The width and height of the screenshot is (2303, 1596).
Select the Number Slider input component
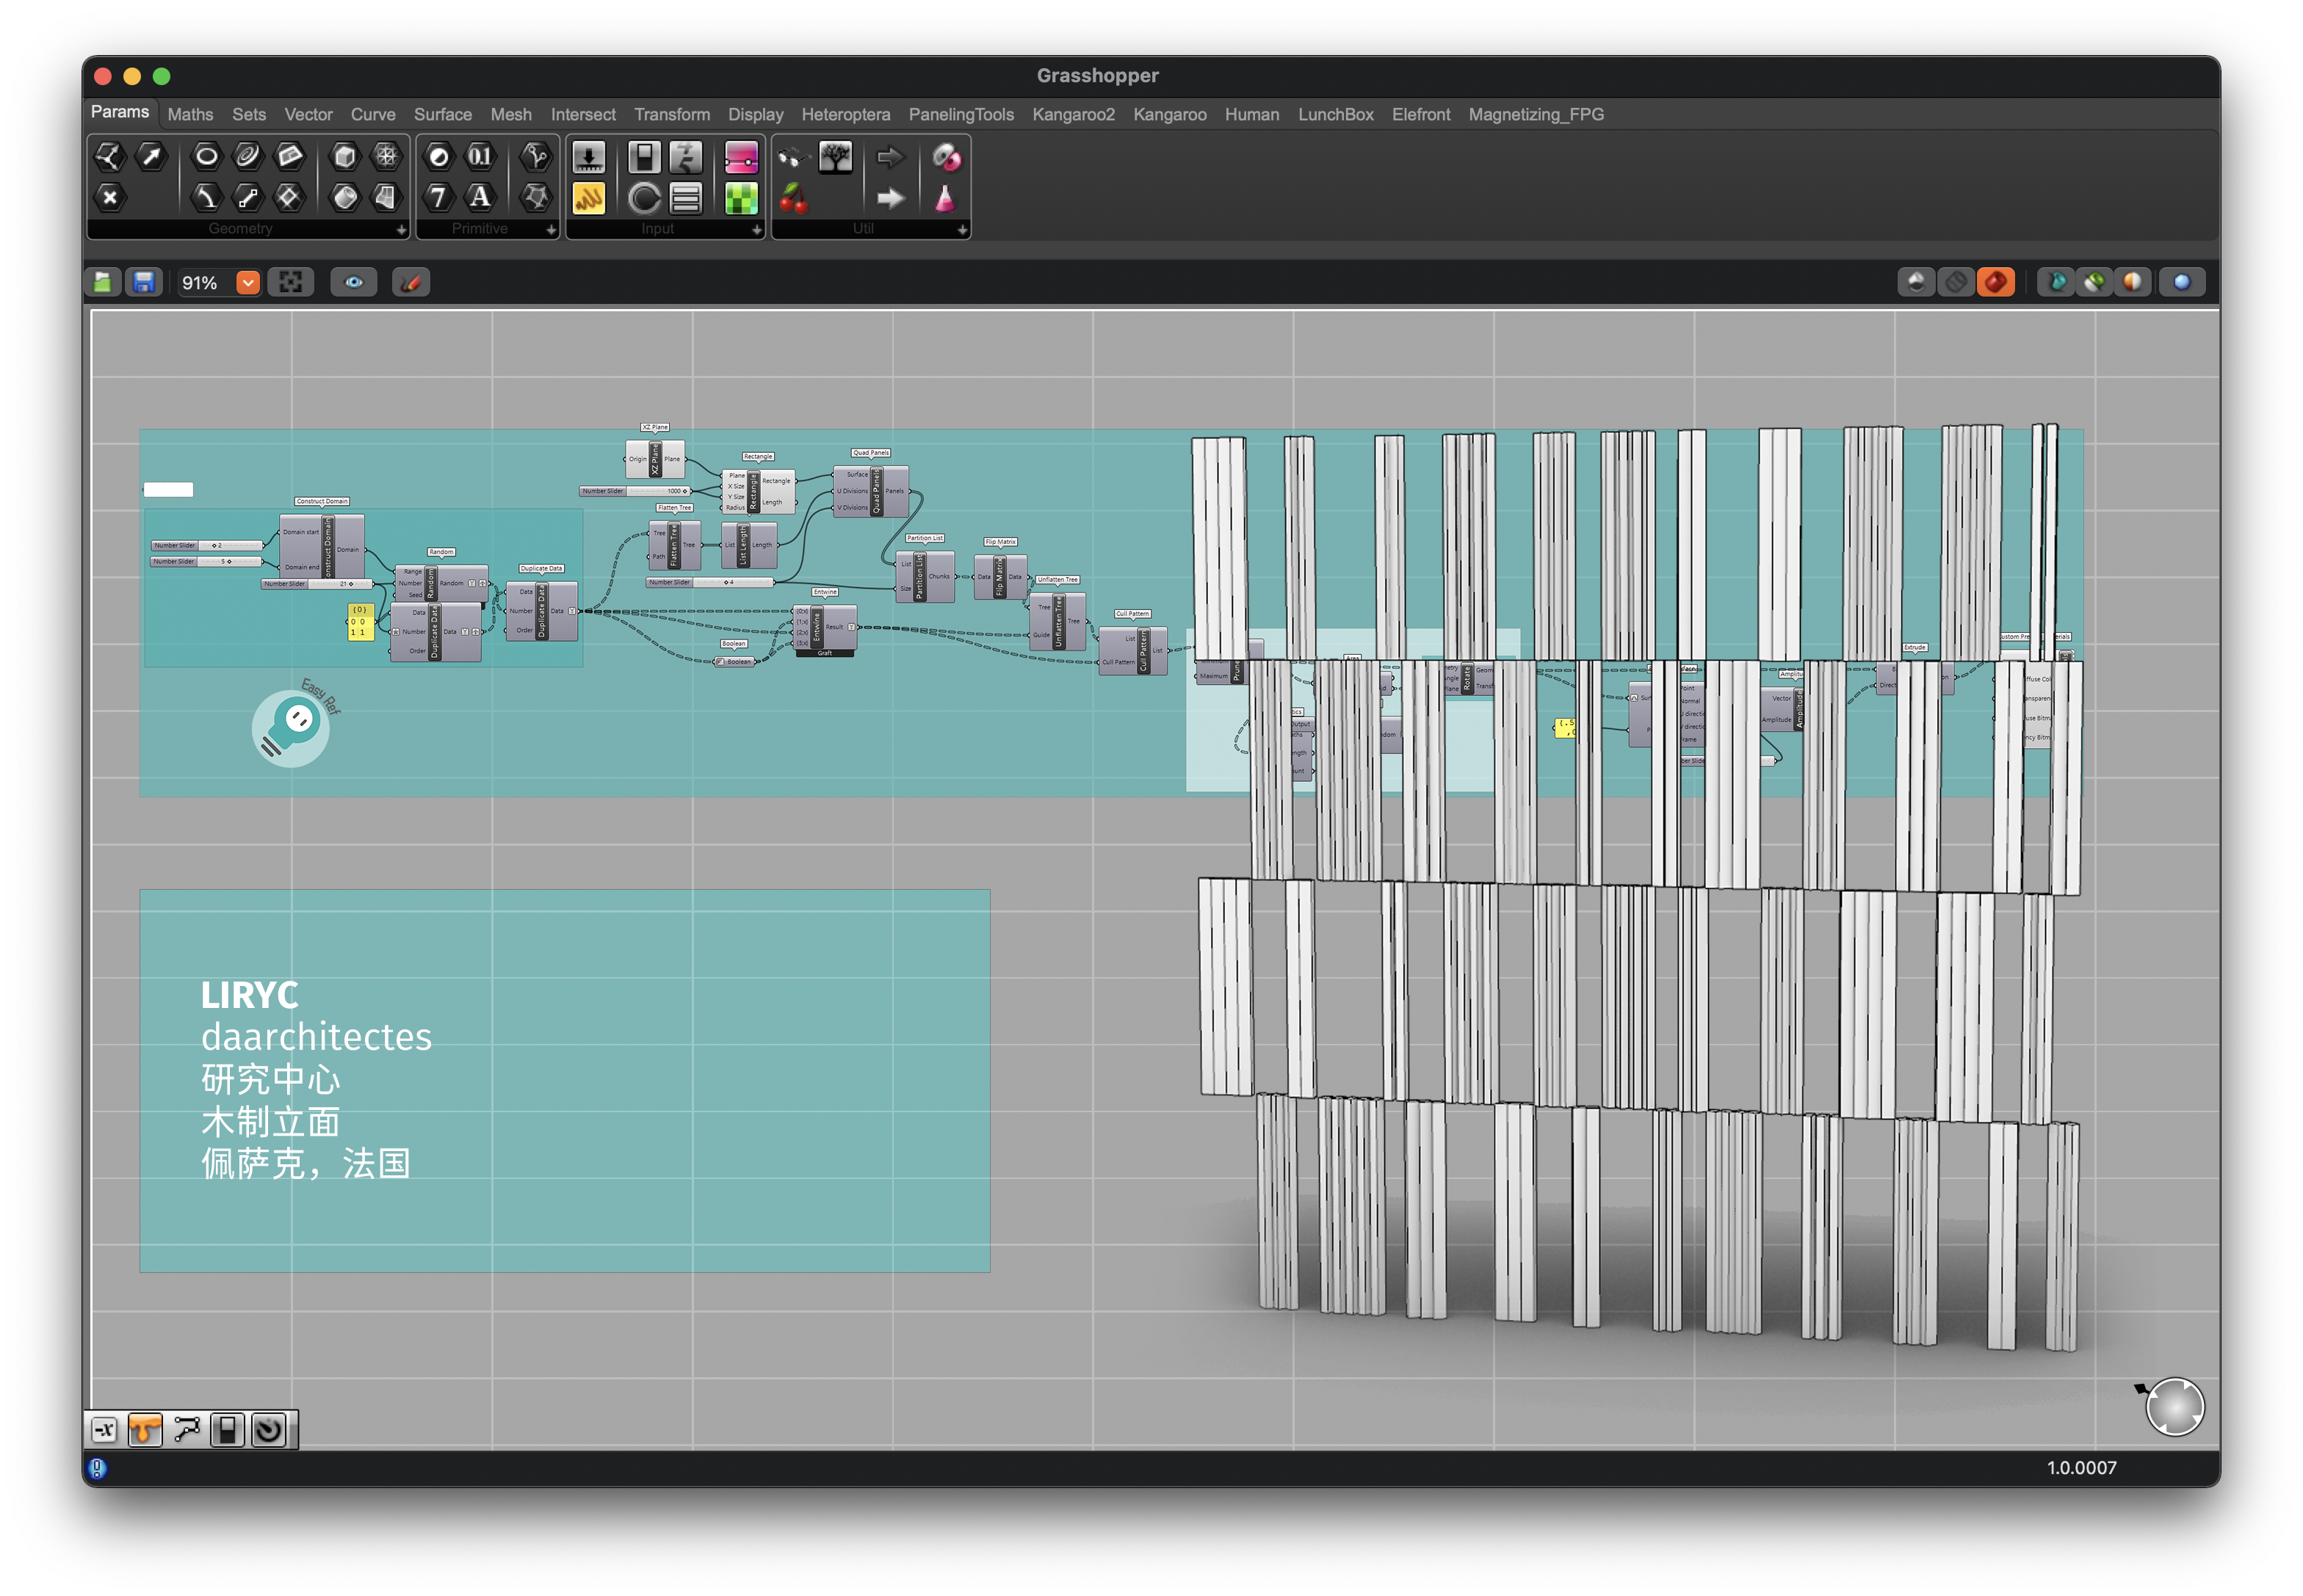587,157
